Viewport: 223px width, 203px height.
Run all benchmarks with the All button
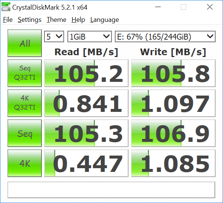(25, 43)
